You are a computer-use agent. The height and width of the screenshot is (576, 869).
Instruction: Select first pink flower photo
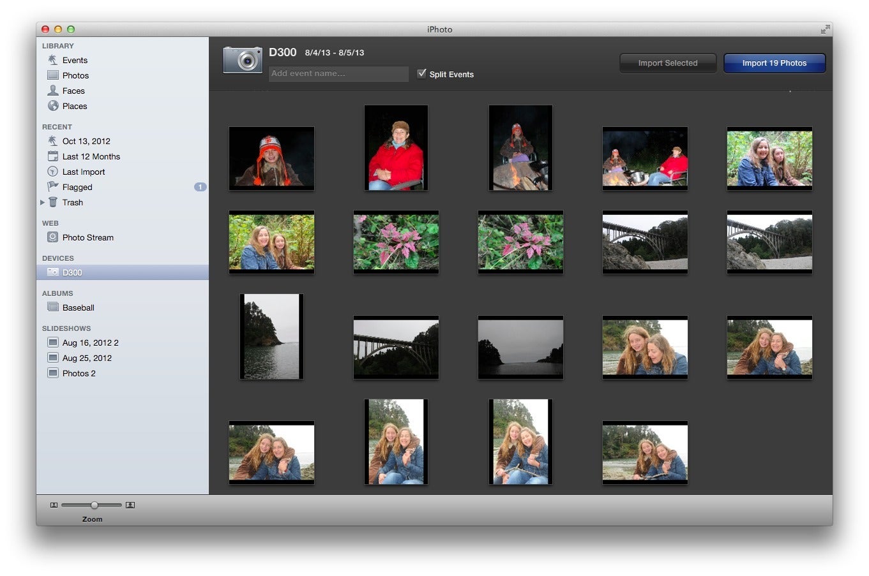coord(396,242)
